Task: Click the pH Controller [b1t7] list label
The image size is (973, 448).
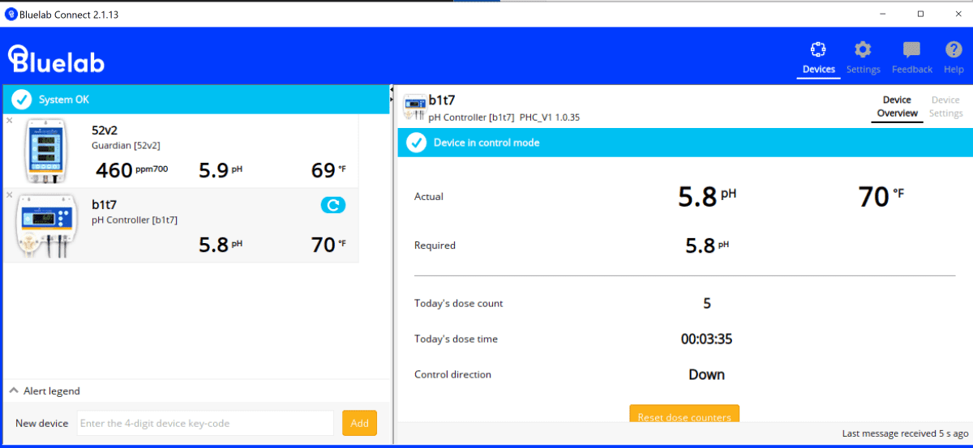Action: pos(135,220)
